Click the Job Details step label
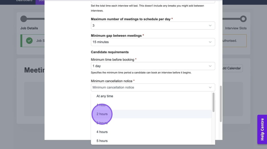The width and height of the screenshot is (267, 149). (x=29, y=28)
